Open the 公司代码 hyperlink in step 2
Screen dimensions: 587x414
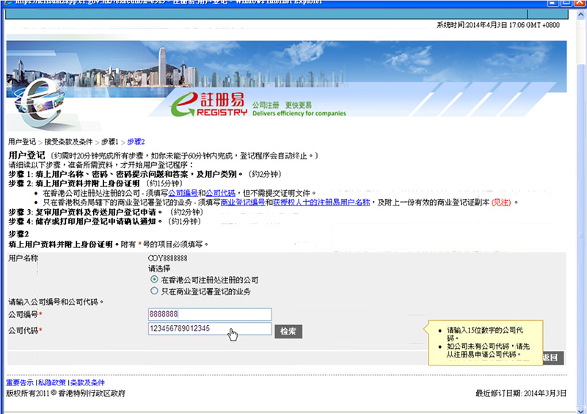point(221,193)
